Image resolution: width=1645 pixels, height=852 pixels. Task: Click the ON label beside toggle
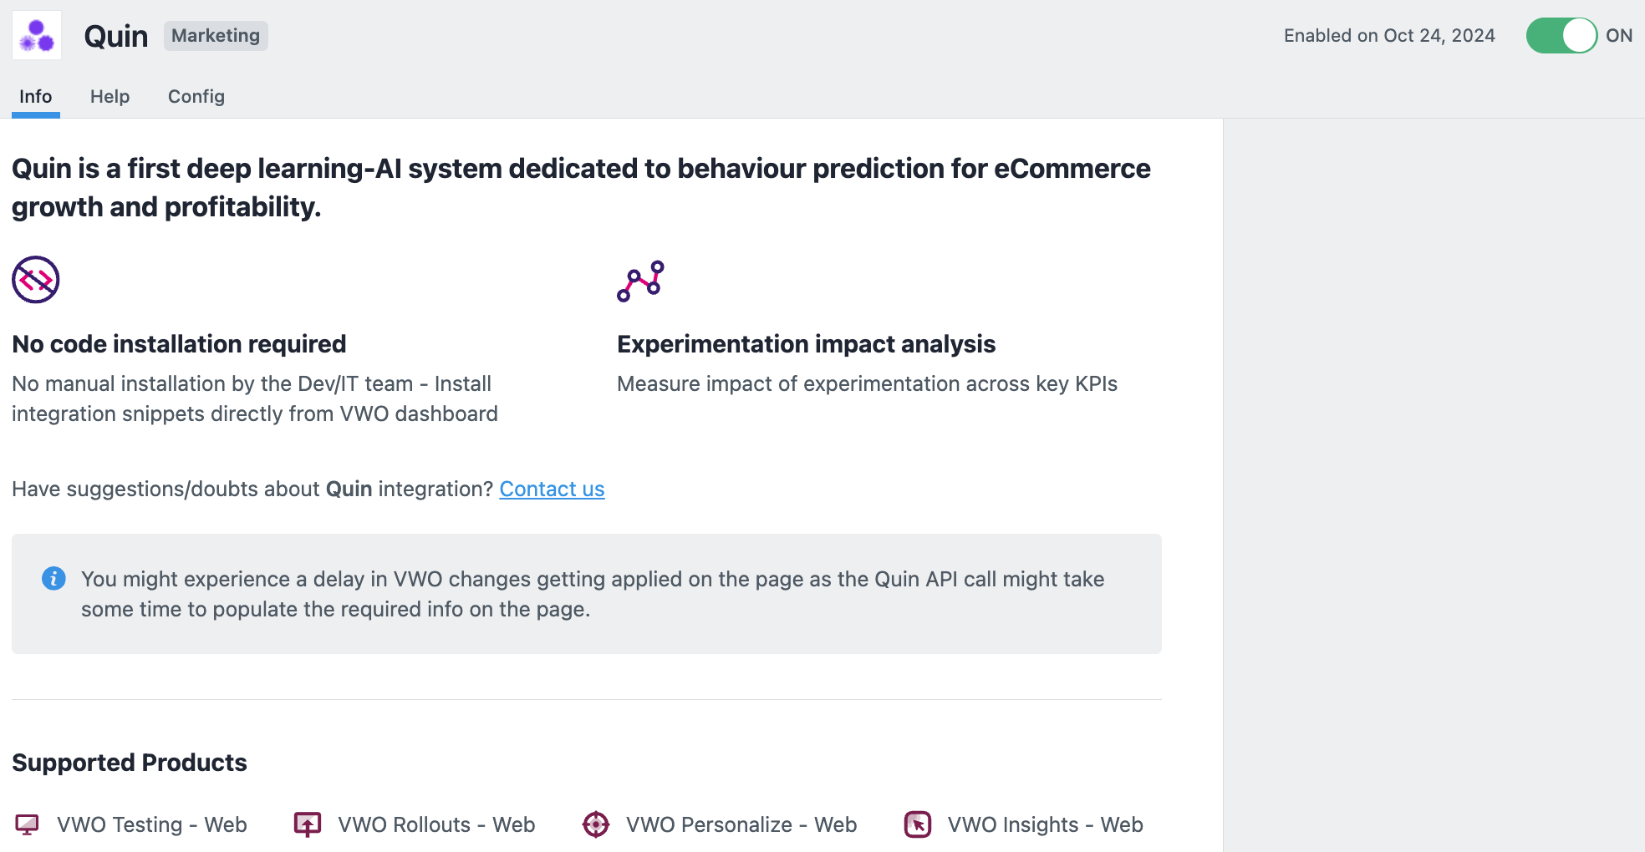tap(1619, 36)
